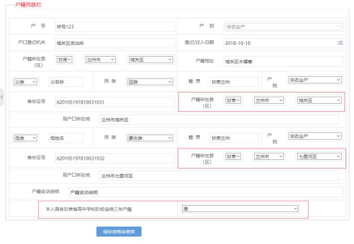Open the mother's city dropdown showing 兰州市
354x244 pixels.
(x=269, y=156)
